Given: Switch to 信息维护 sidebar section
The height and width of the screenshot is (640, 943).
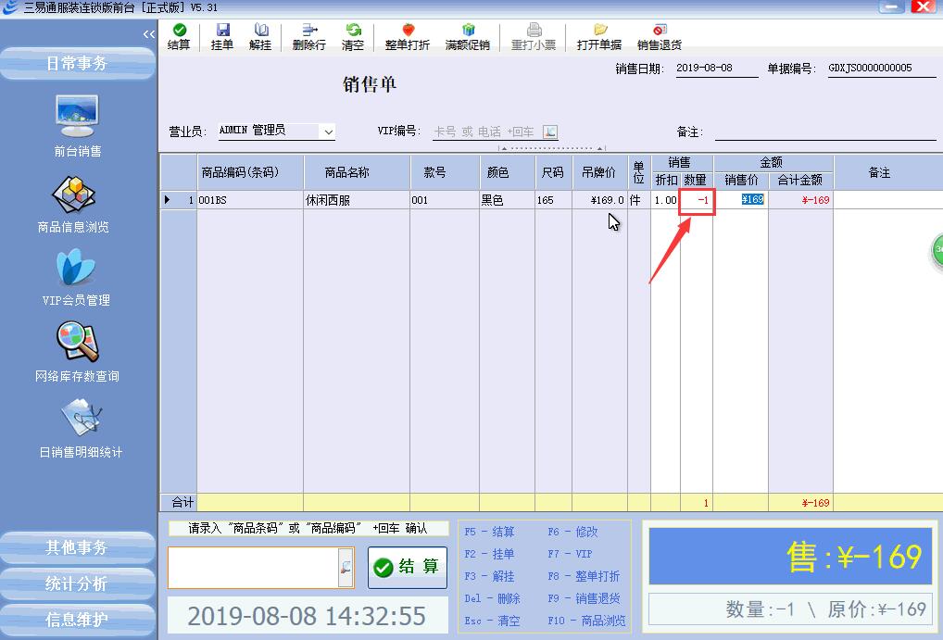Looking at the screenshot, I should click(78, 620).
